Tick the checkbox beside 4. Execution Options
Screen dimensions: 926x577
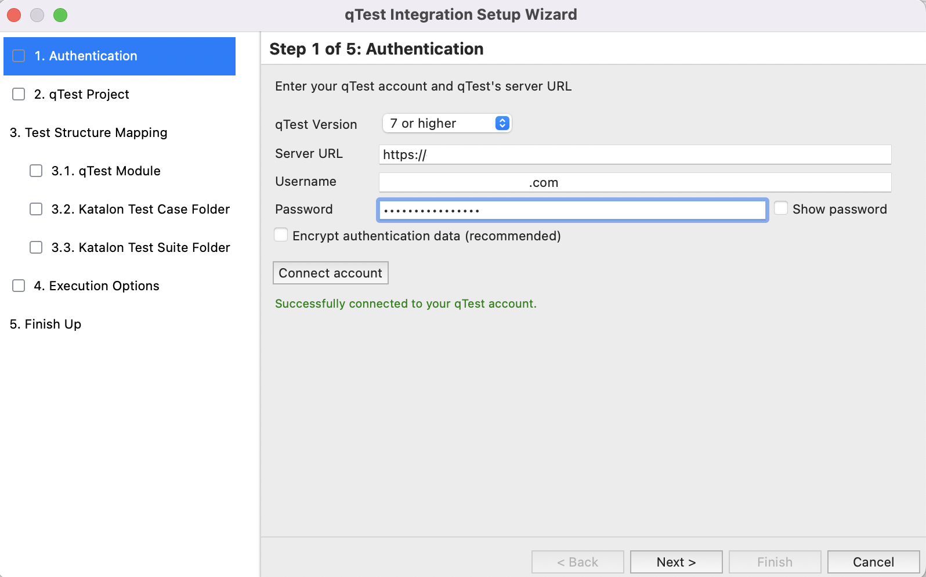click(x=19, y=286)
